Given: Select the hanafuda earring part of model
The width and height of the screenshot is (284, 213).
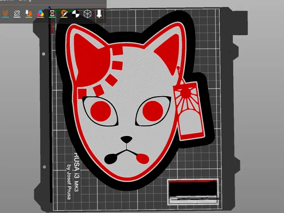Looking at the screenshot, I should pos(189,110).
